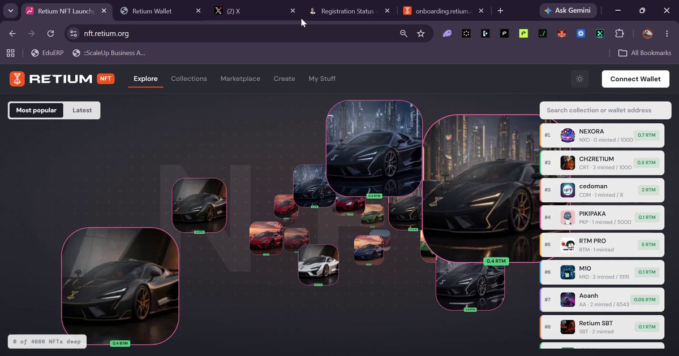
Task: Expand the tab search dropdown arrow
Action: [10, 11]
